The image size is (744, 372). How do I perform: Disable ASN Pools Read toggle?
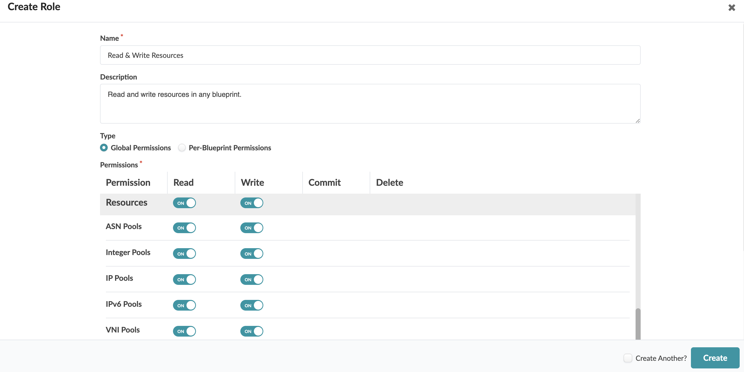click(184, 228)
